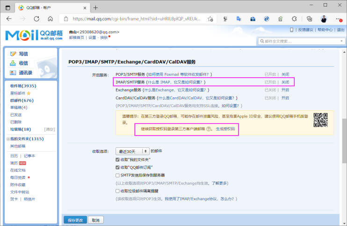Screen dimensions: 347x226
Task: Open 明信片 in sidebar
Action: pyautogui.click(x=29, y=199)
